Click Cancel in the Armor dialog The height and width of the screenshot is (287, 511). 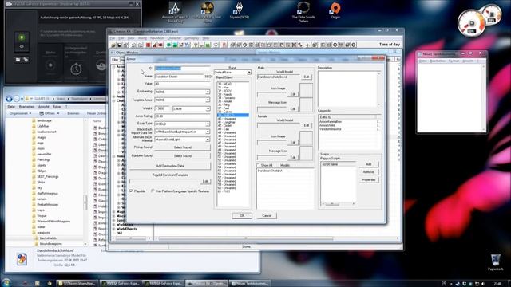pyautogui.click(x=267, y=216)
